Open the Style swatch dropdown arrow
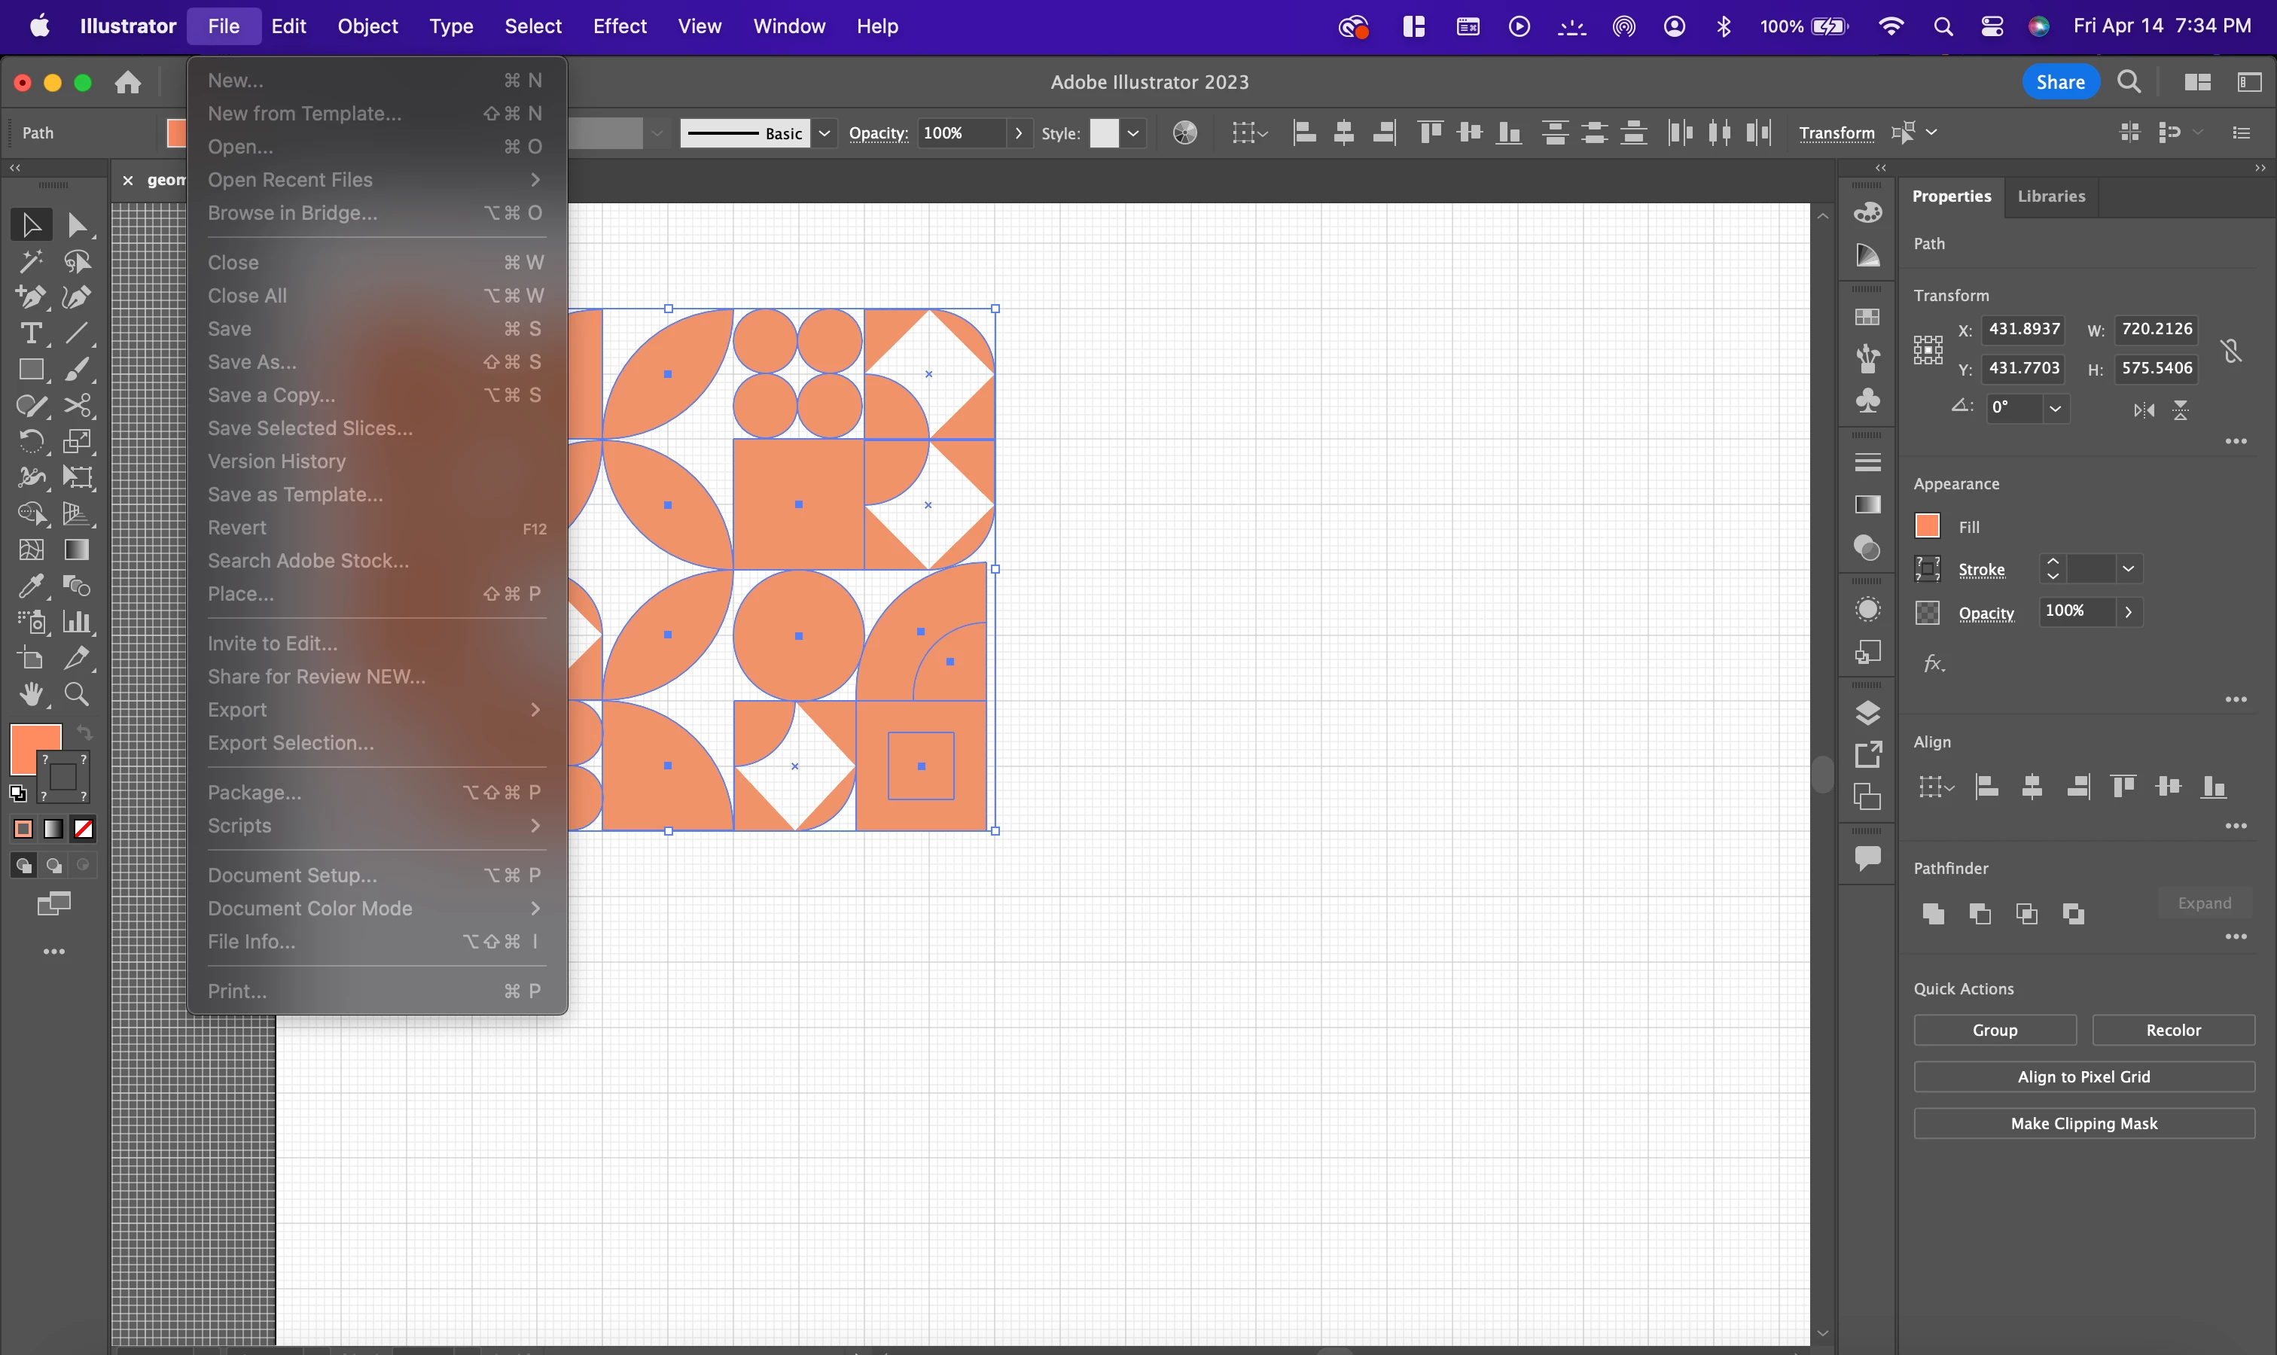Viewport: 2277px width, 1355px height. point(1133,133)
